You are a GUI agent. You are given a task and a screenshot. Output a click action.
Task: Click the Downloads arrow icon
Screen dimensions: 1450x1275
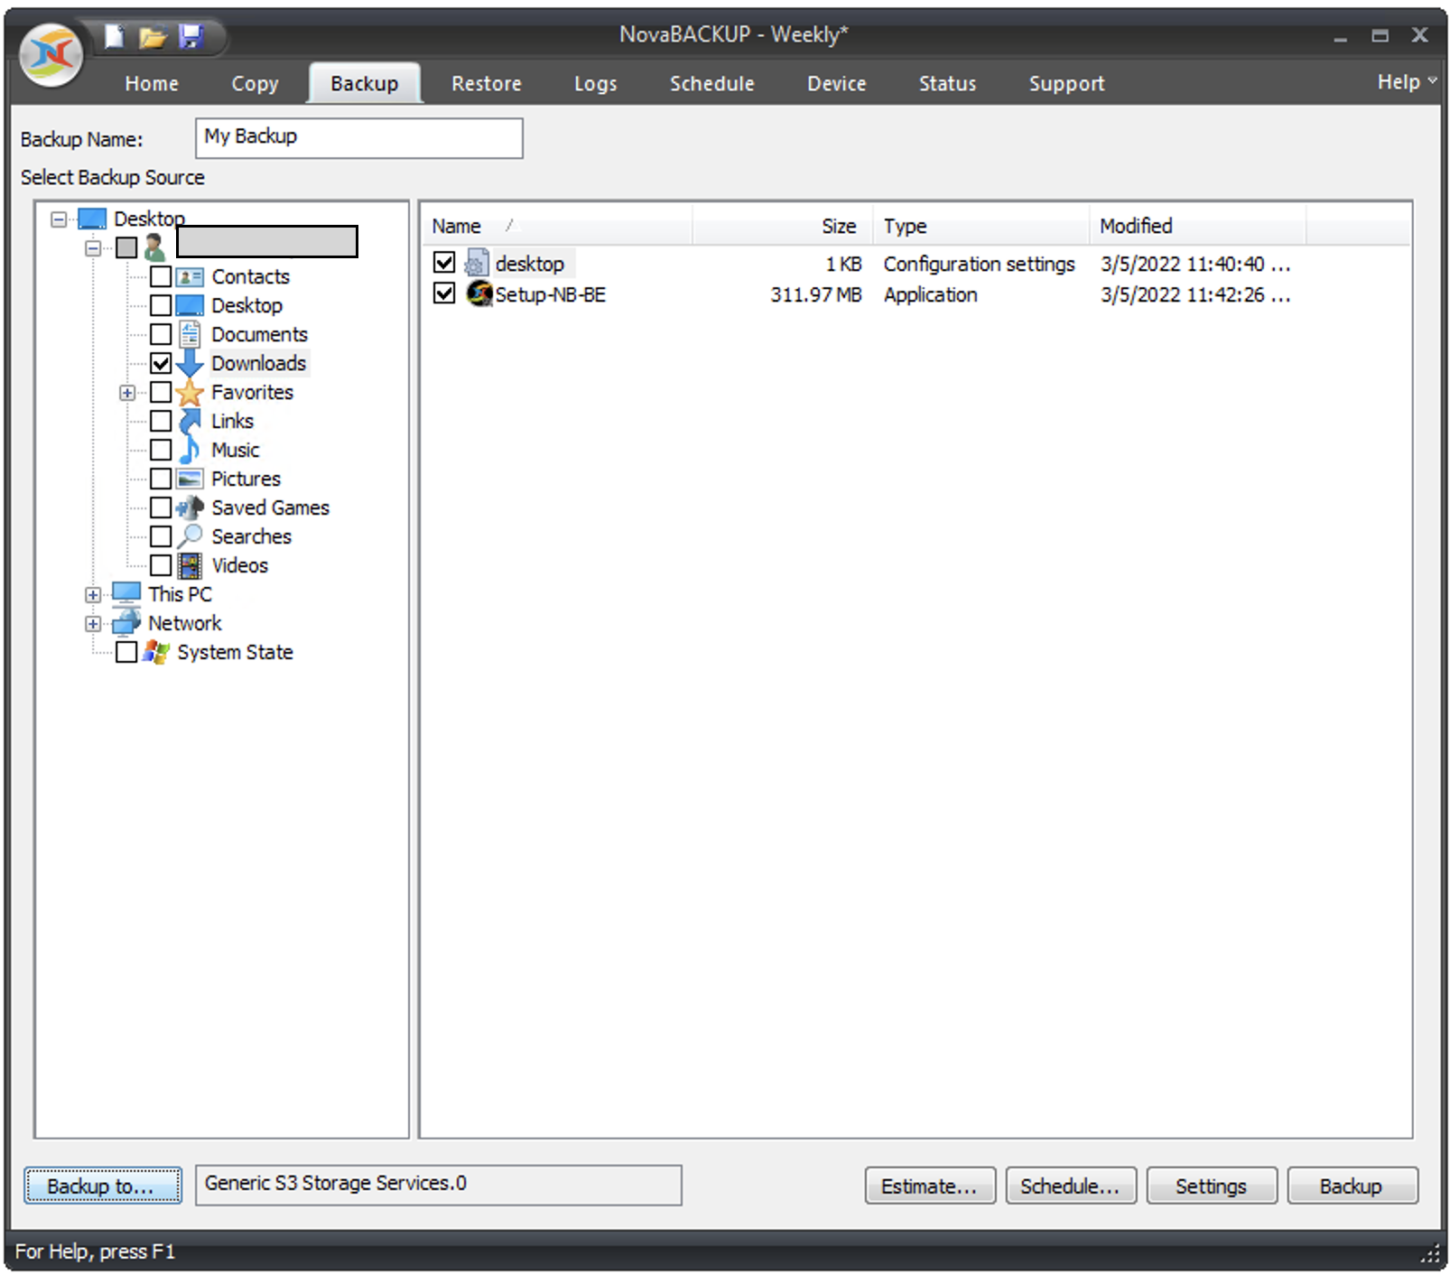click(190, 363)
